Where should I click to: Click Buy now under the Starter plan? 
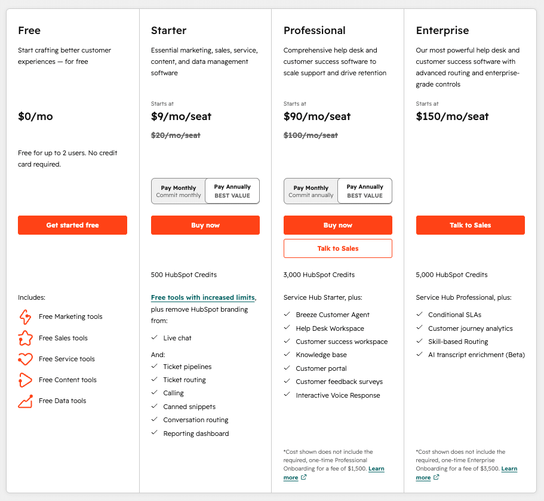click(x=205, y=225)
